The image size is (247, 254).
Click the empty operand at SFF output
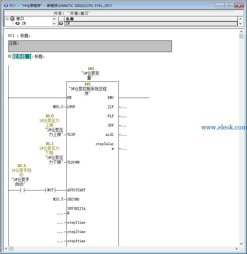[124, 125]
